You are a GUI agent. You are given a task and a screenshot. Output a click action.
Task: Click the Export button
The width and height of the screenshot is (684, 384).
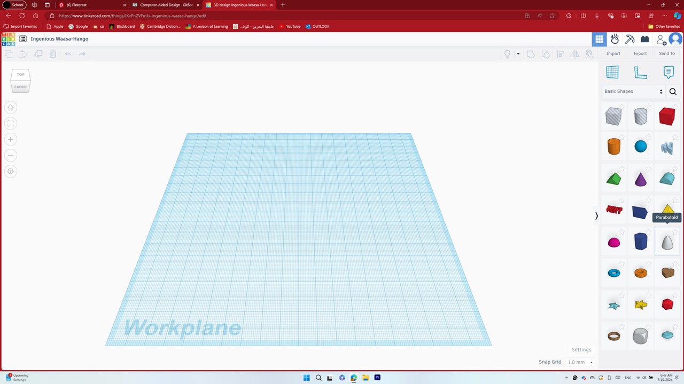640,53
